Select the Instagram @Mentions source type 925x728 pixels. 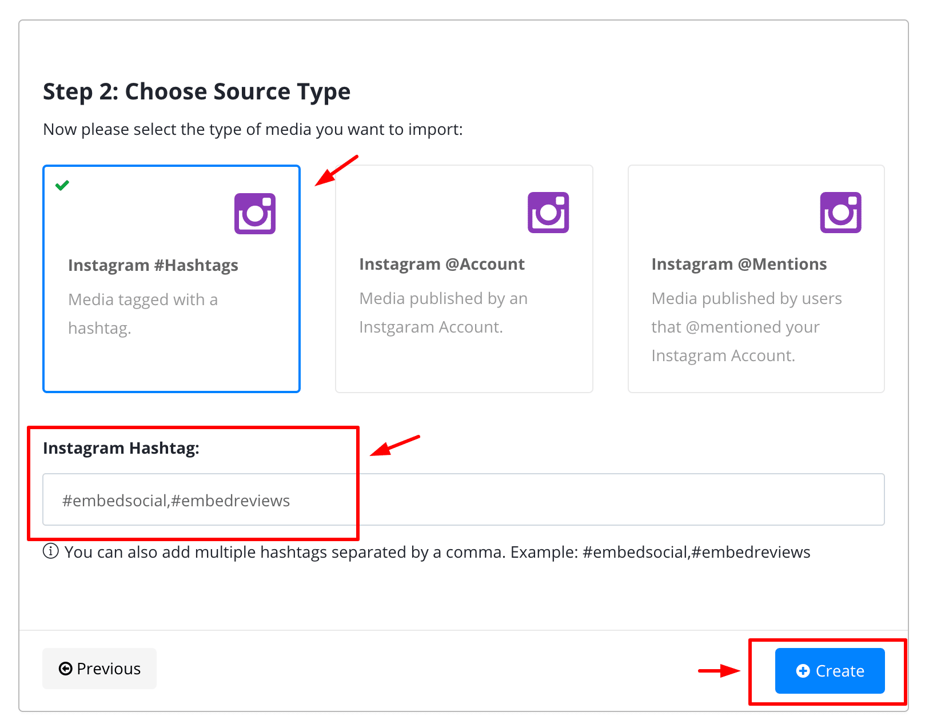tap(756, 279)
